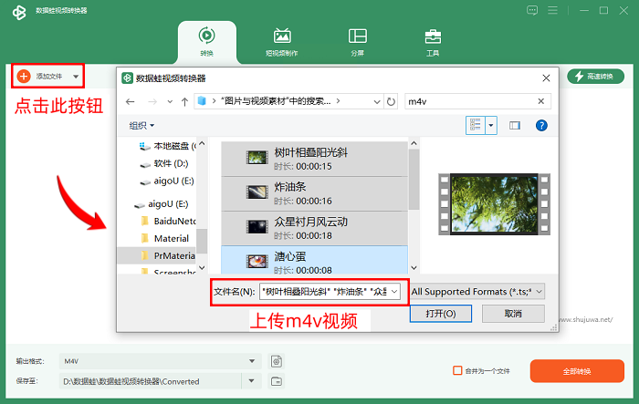Open the 输出格式 M4V dropdown
The height and width of the screenshot is (404, 639).
click(160, 361)
